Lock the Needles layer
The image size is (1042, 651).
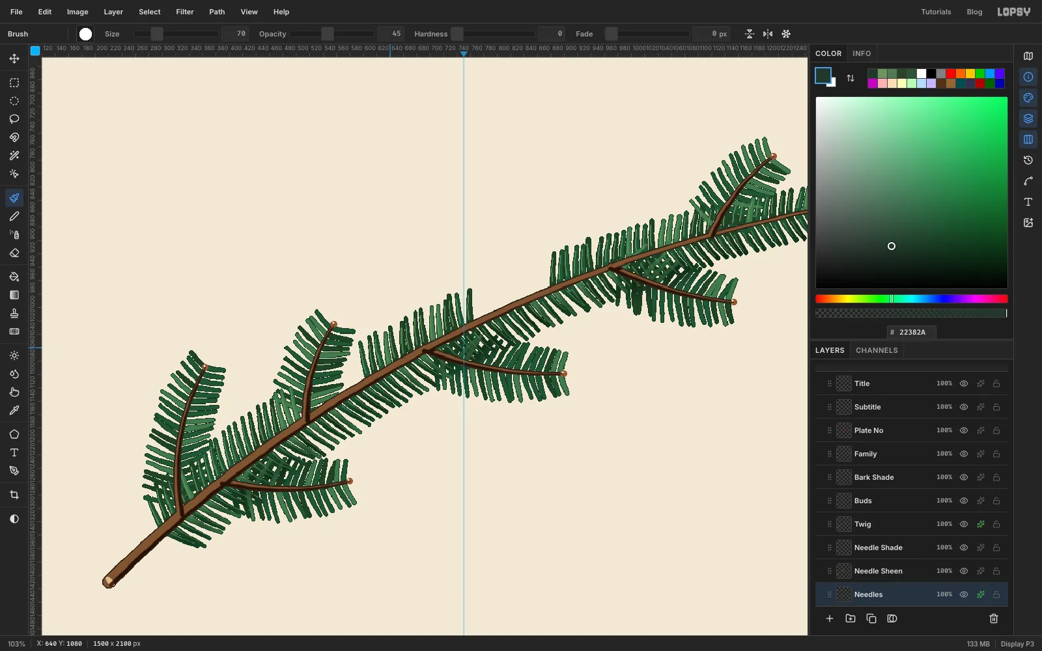pyautogui.click(x=996, y=594)
